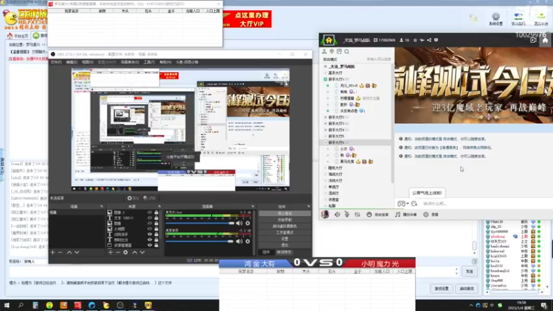553x311 pixels.
Task: Collapse the 新手大厅1 channel group
Action: pos(325,79)
